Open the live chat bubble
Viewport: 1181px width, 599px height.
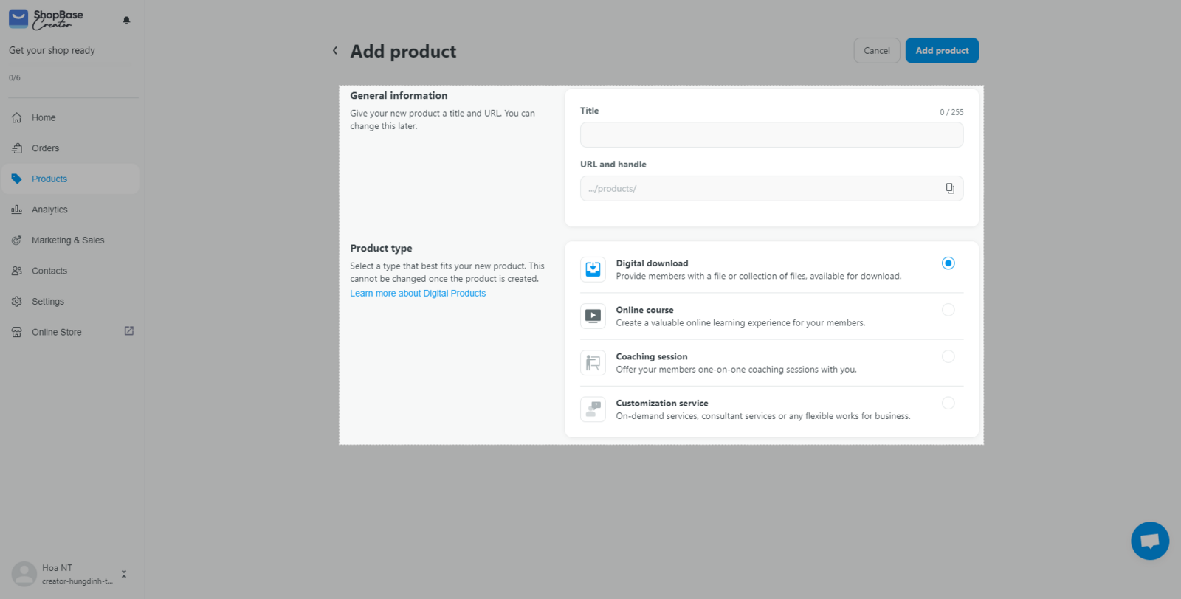[x=1150, y=541]
